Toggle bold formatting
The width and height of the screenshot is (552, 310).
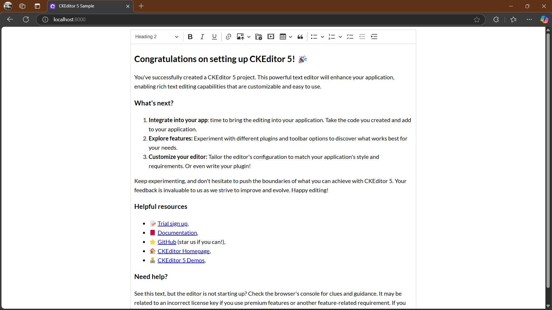(x=190, y=36)
